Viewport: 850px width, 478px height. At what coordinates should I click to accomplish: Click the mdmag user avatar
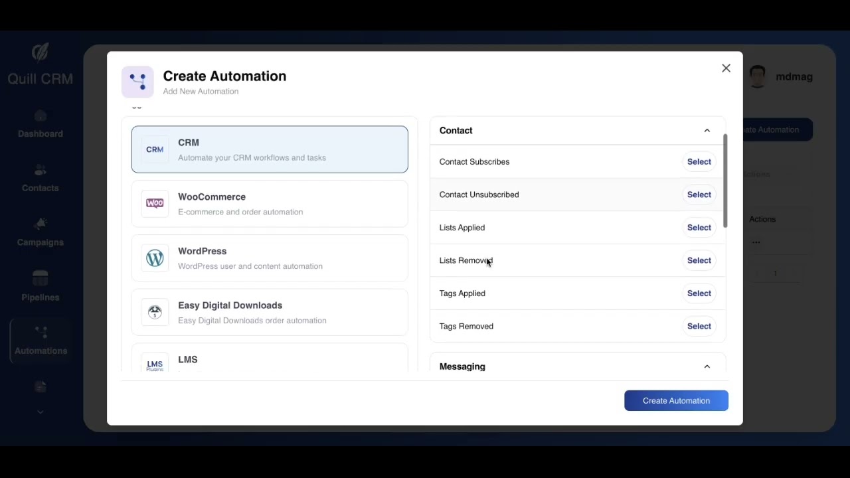pos(758,77)
